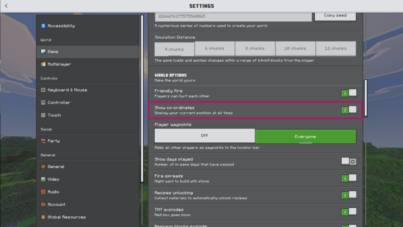Click the sidebar scrollbar handle
The image size is (403, 227).
click(x=142, y=99)
